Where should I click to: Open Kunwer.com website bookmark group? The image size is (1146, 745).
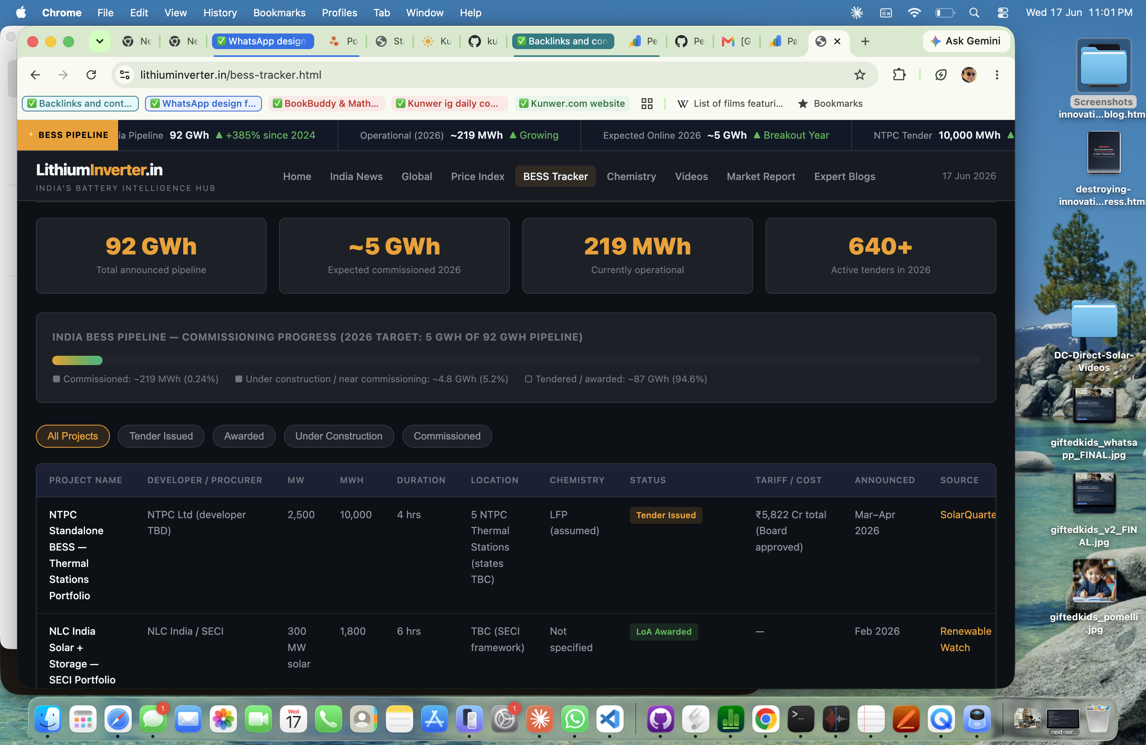point(572,104)
